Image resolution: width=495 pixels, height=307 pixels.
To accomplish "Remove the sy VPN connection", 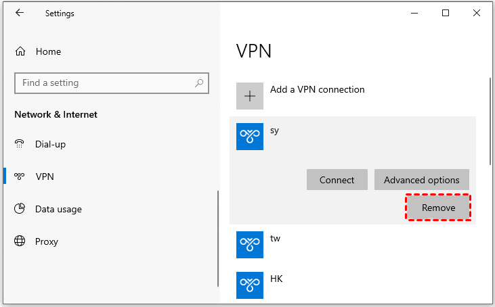I will click(438, 208).
